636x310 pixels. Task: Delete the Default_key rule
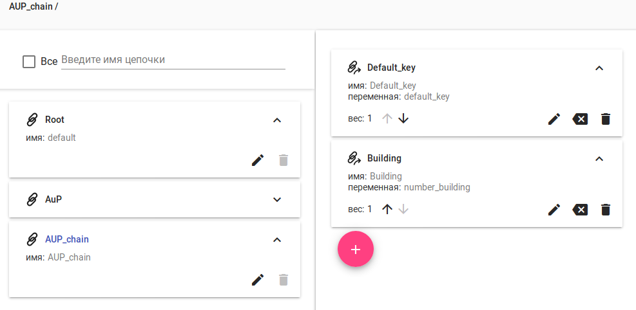[x=606, y=119]
